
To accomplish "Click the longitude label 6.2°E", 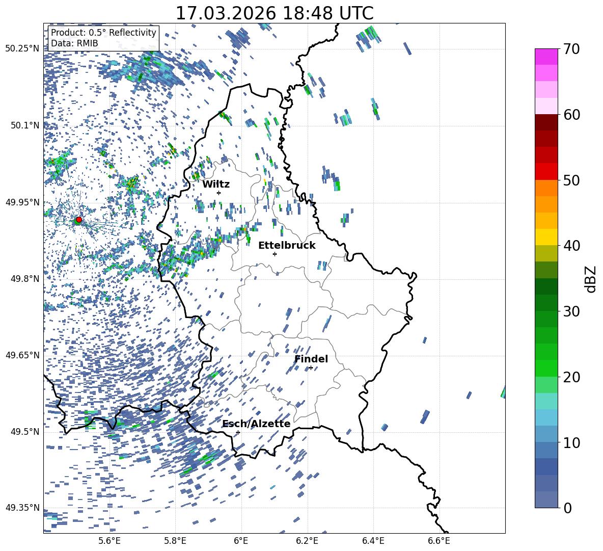I will click(x=307, y=541).
